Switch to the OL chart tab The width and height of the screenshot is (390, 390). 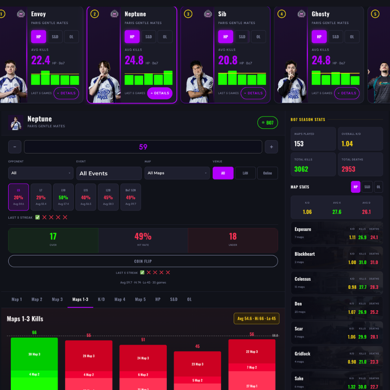189,299
